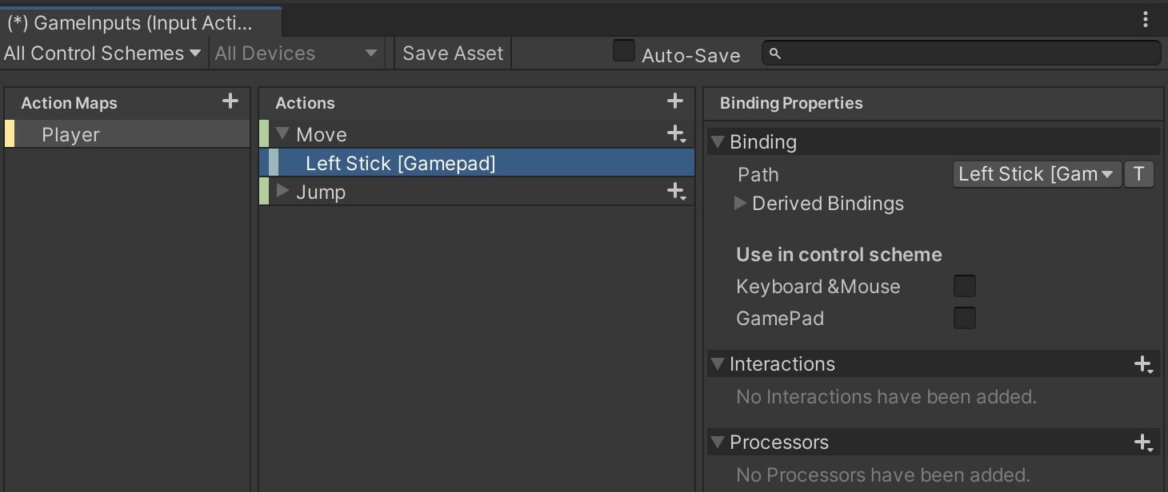Click the T text-mode button beside Path

click(1139, 174)
